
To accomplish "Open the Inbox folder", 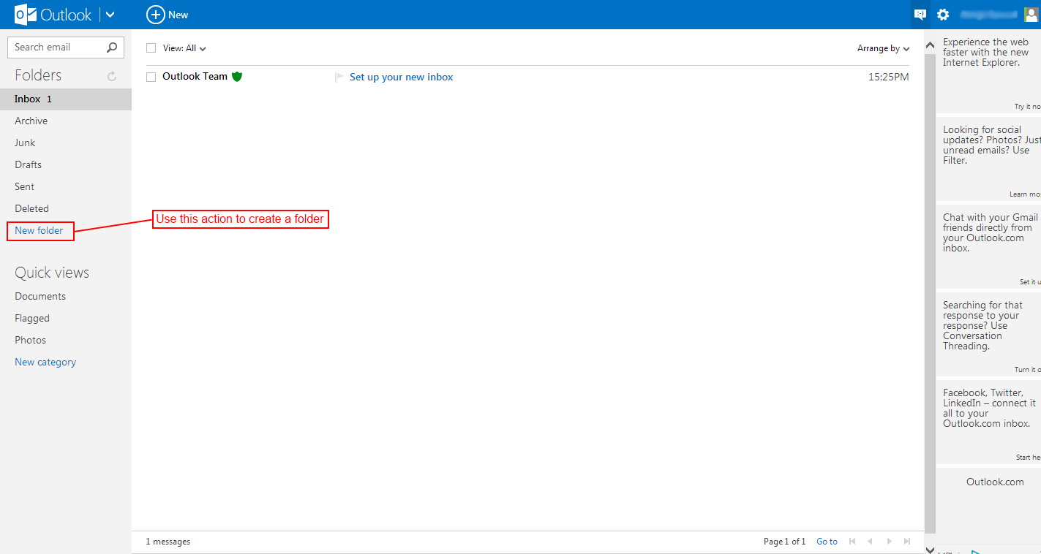I will [x=66, y=99].
